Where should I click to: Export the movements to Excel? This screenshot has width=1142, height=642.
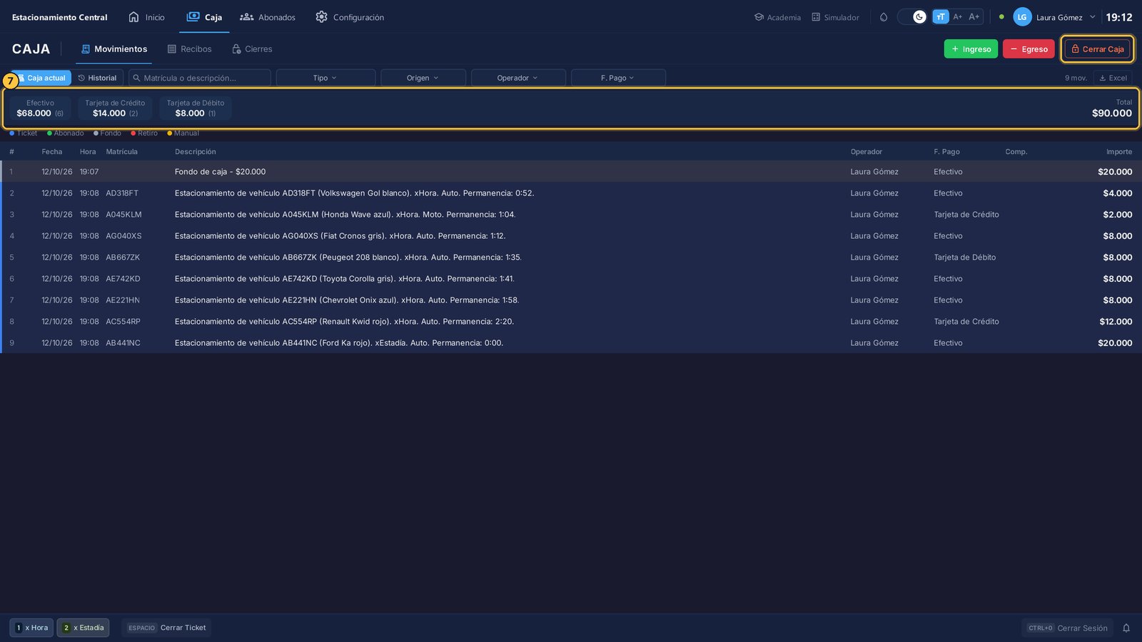point(1113,78)
